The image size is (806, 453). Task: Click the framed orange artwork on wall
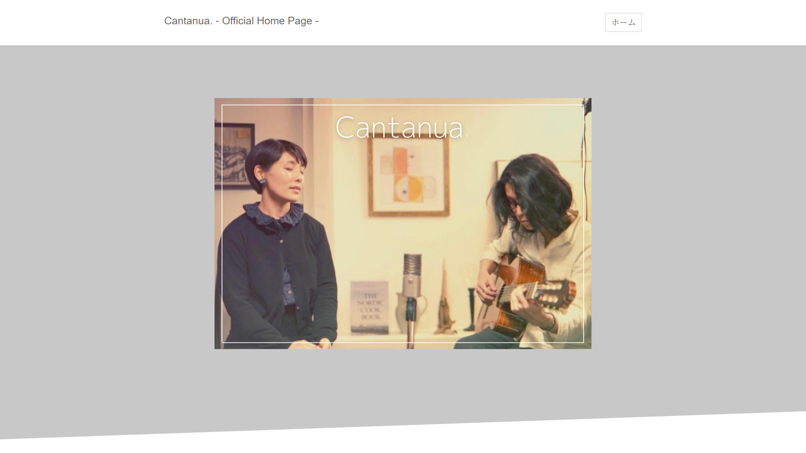coord(408,175)
